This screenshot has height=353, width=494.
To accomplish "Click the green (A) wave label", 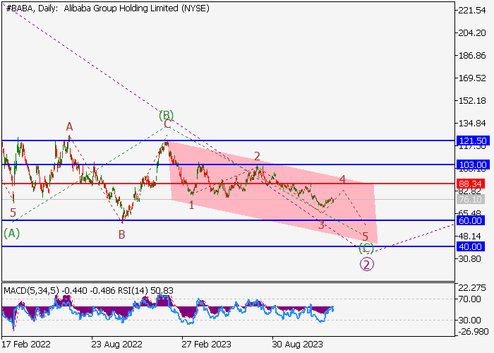I will pyautogui.click(x=11, y=232).
